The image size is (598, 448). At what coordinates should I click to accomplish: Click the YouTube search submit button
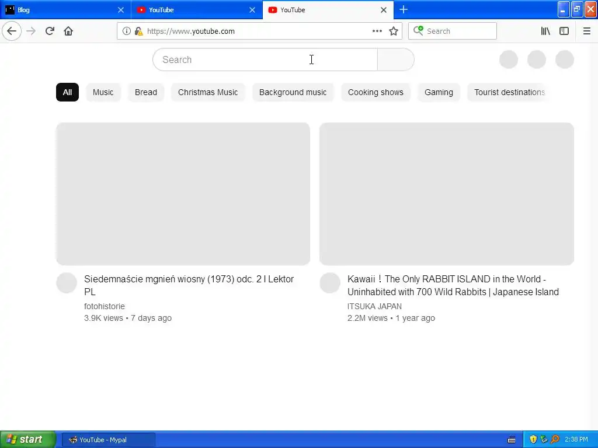[395, 60]
